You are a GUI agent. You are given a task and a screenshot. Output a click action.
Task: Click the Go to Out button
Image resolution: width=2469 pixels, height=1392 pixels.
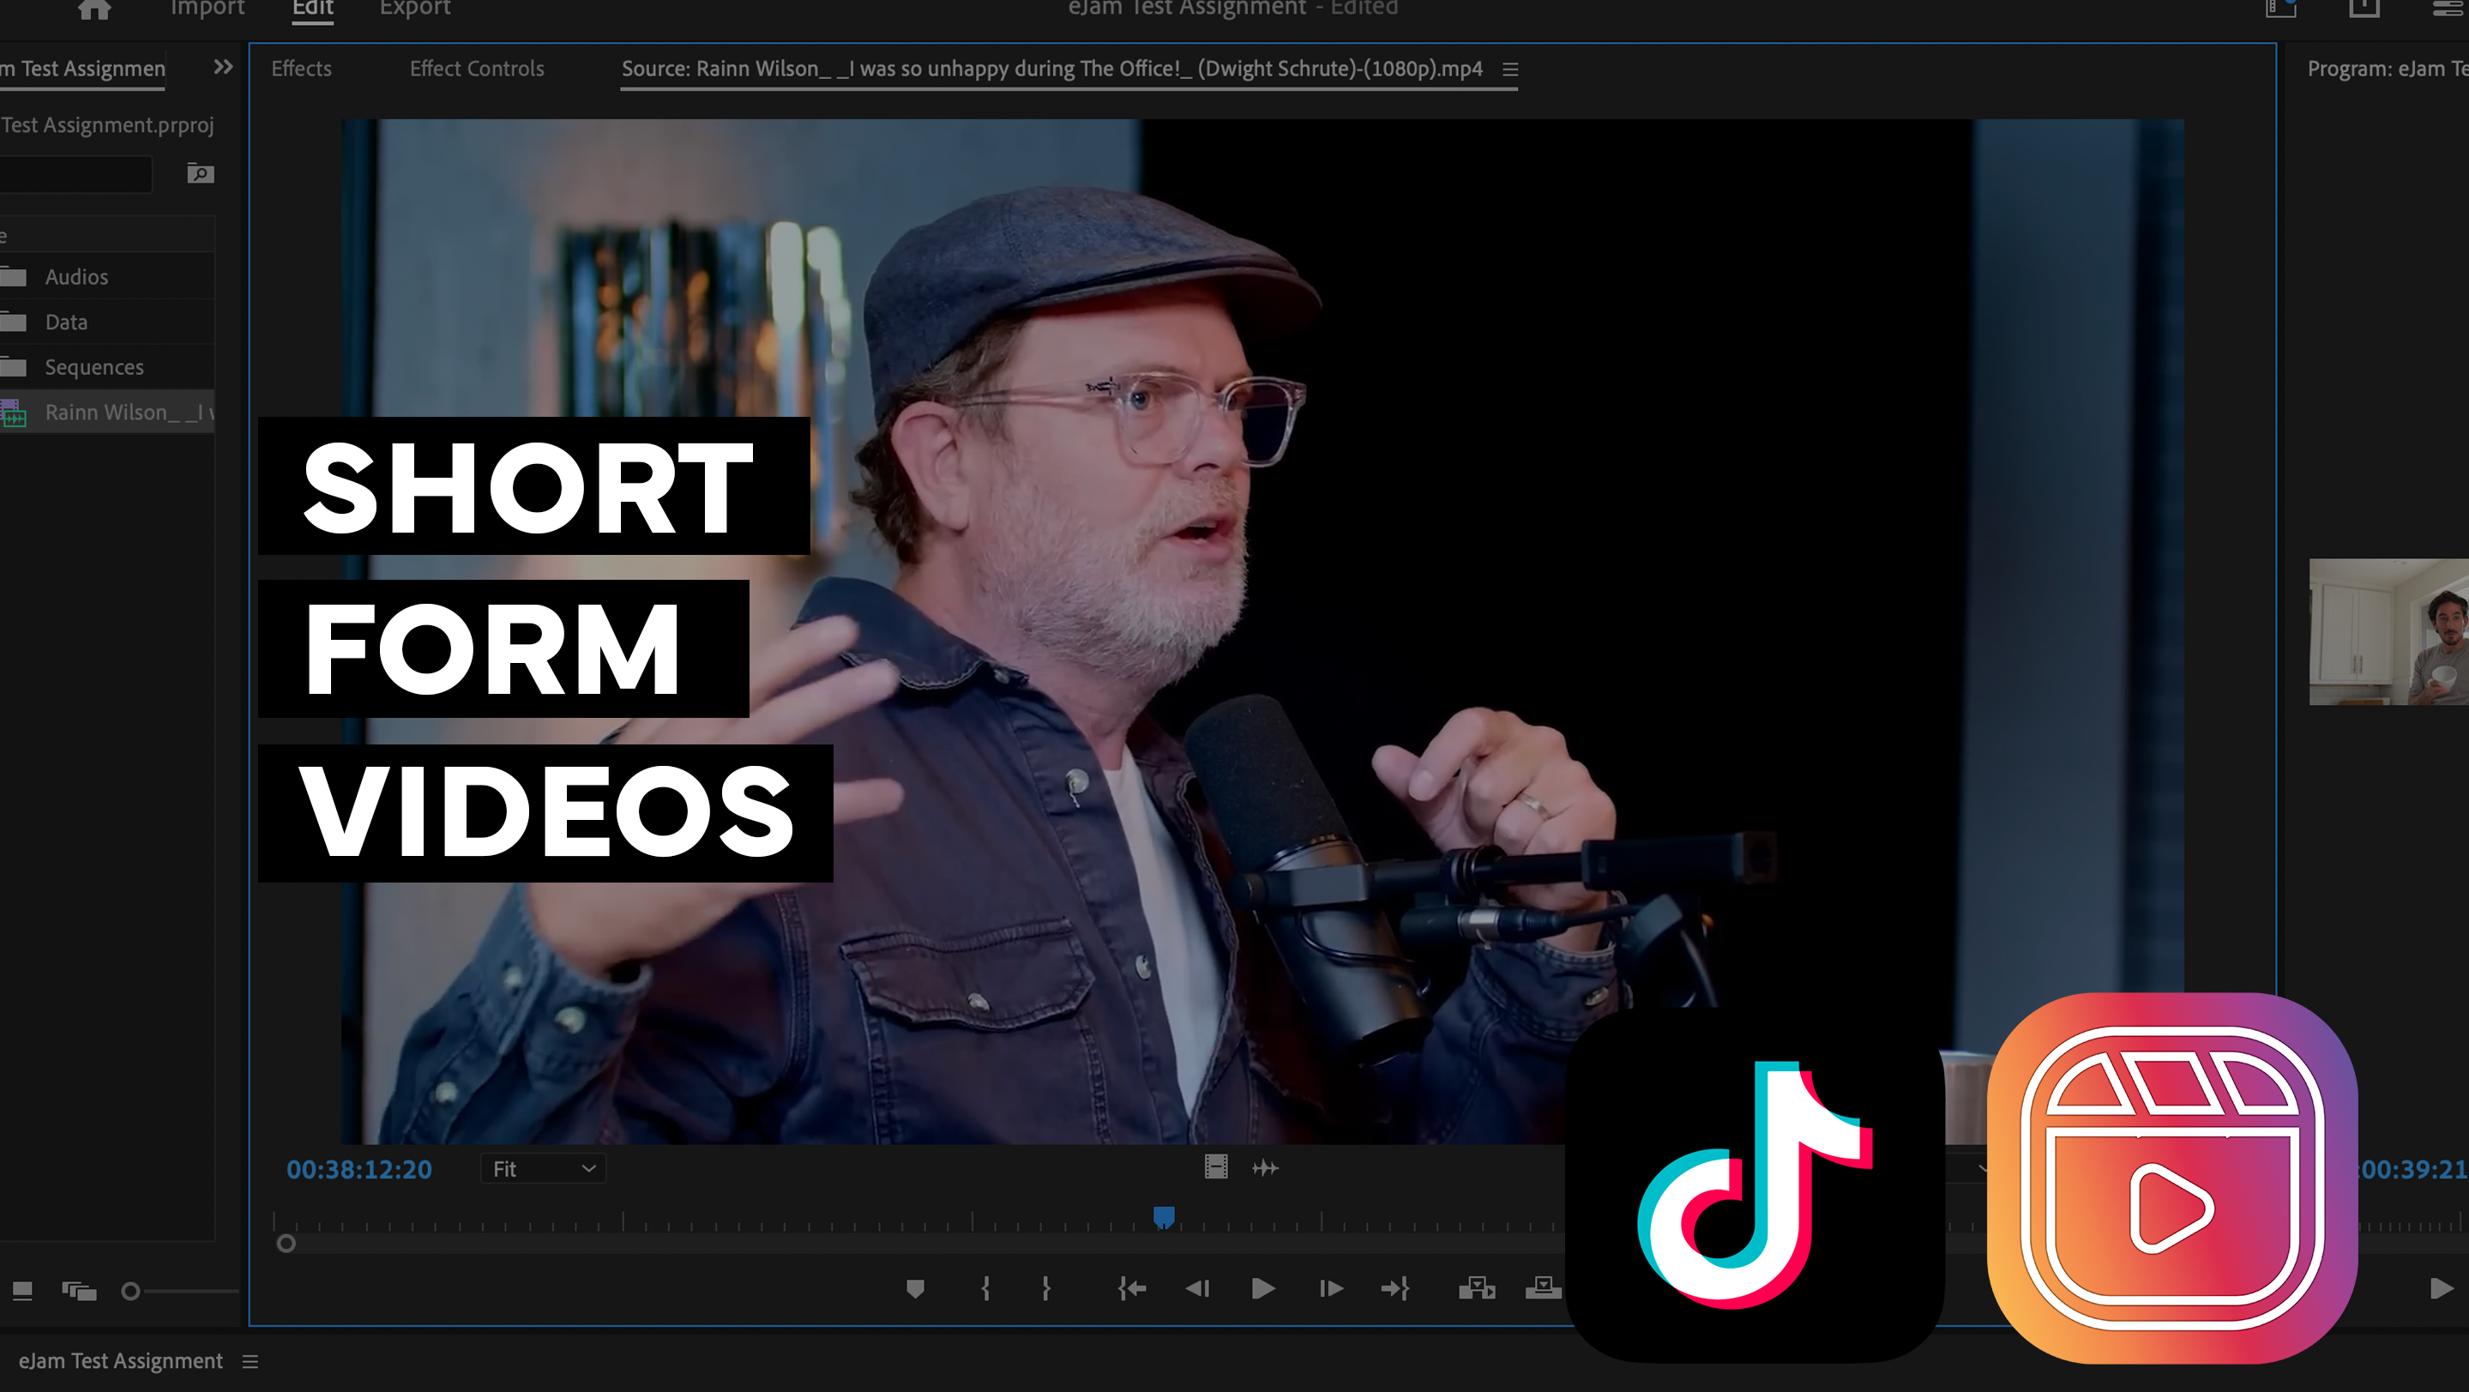1395,1288
